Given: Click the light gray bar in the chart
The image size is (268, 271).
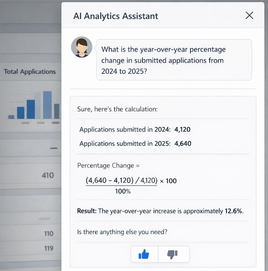Looking at the screenshot, I should point(37,105).
